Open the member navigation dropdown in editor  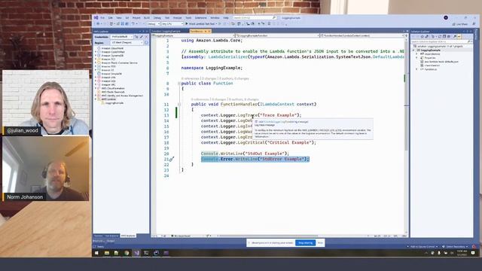point(361,35)
